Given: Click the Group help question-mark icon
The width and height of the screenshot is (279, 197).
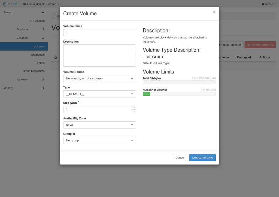Looking at the screenshot, I should [74, 134].
